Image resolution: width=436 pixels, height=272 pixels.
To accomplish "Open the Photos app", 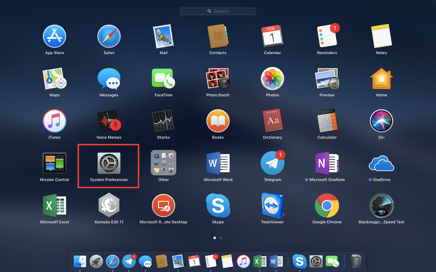I will 272,79.
